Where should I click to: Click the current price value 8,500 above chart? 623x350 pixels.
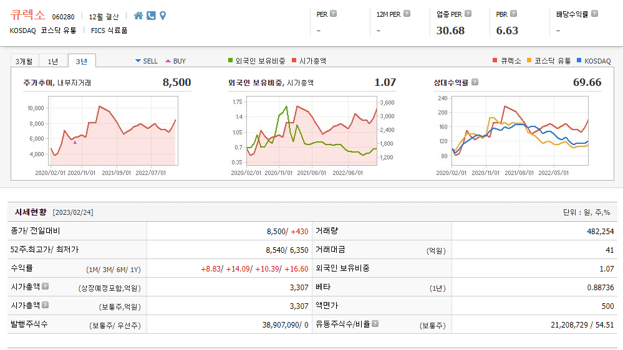click(177, 82)
